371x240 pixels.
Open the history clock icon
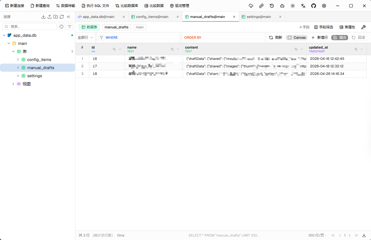[x=272, y=6]
